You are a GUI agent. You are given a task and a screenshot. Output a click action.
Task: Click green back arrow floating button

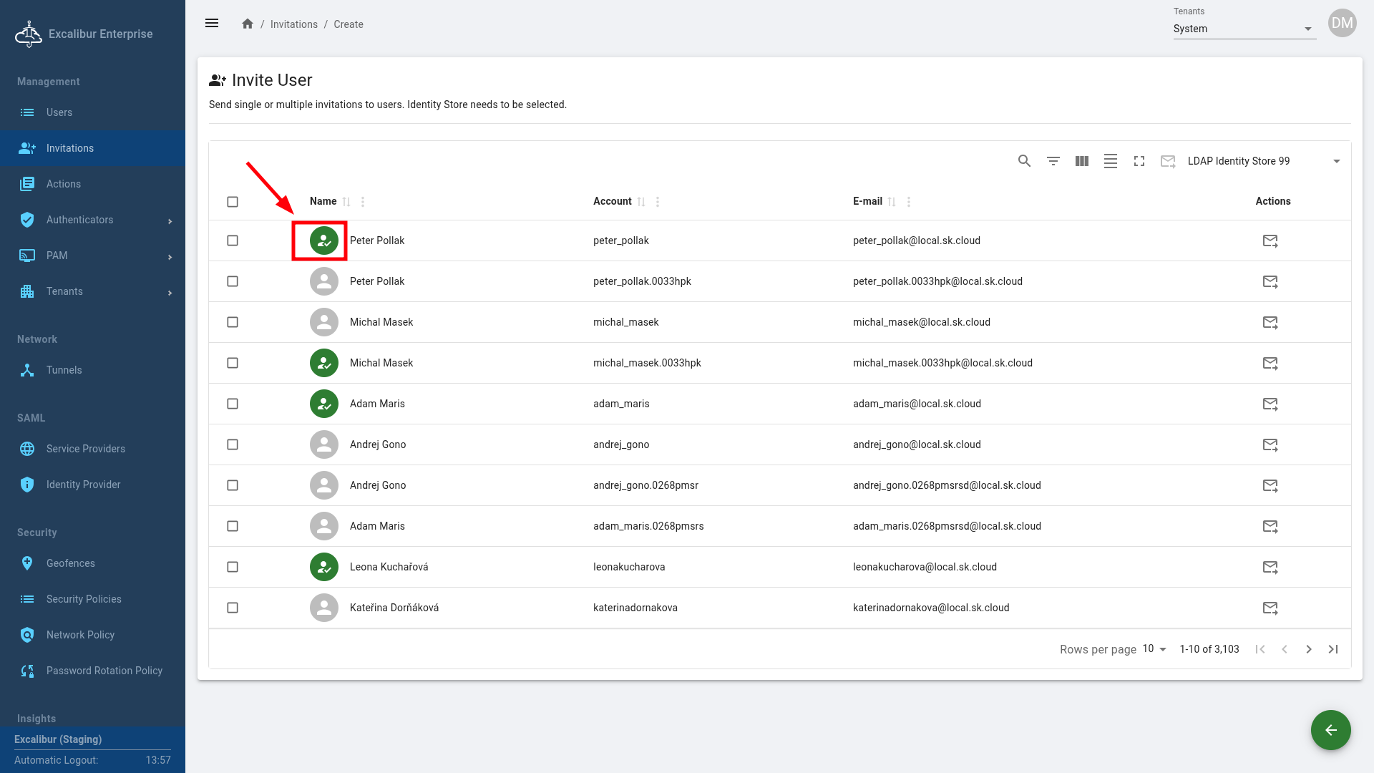pyautogui.click(x=1330, y=730)
